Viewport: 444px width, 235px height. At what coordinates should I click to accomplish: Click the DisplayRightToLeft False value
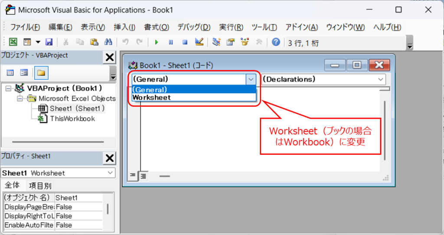79,216
